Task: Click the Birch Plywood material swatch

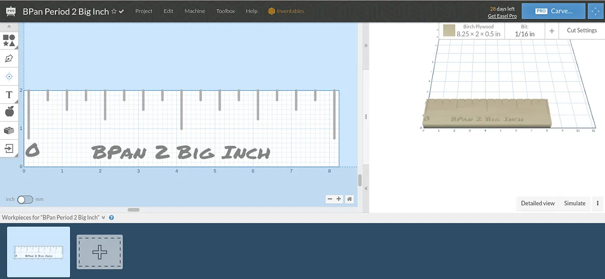Action: coord(449,31)
